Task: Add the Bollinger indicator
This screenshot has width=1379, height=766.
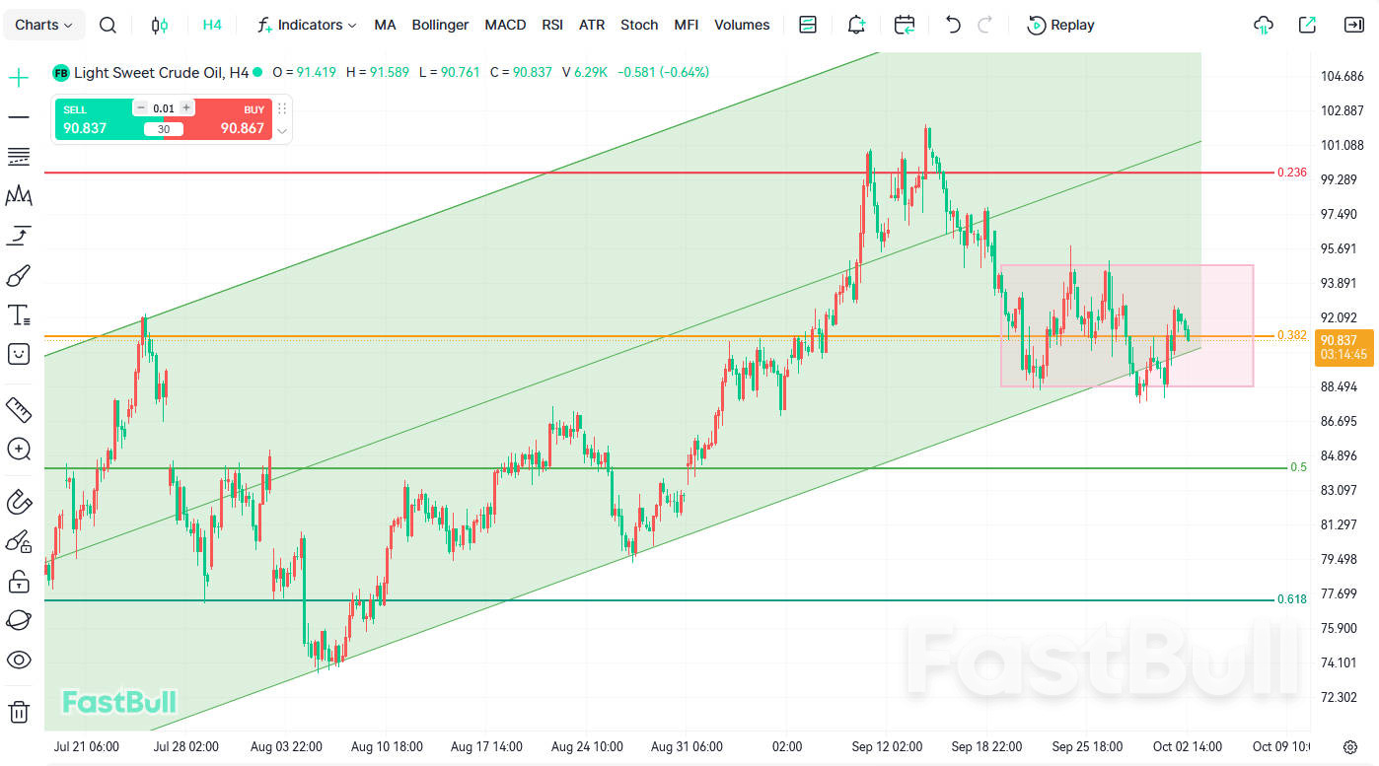Action: (440, 25)
